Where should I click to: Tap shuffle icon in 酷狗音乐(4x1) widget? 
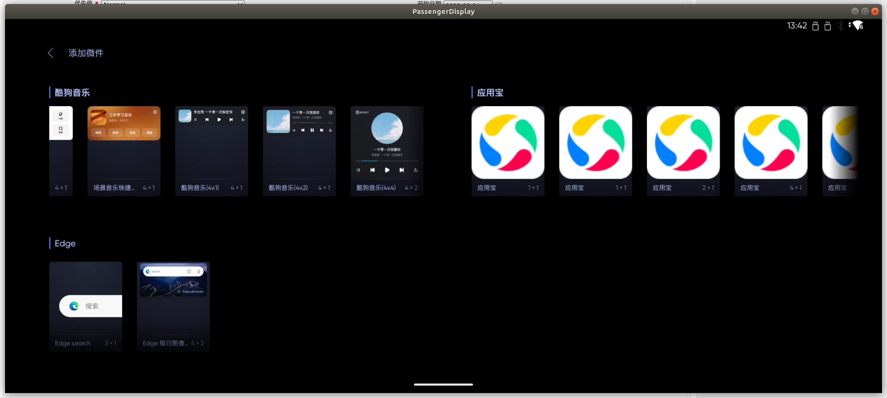pyautogui.click(x=195, y=120)
